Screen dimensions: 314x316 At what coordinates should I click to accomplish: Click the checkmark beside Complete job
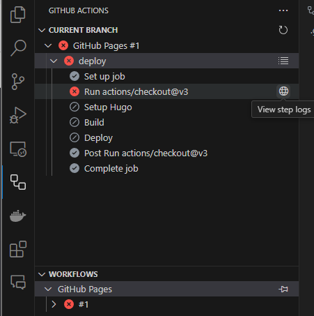click(74, 168)
